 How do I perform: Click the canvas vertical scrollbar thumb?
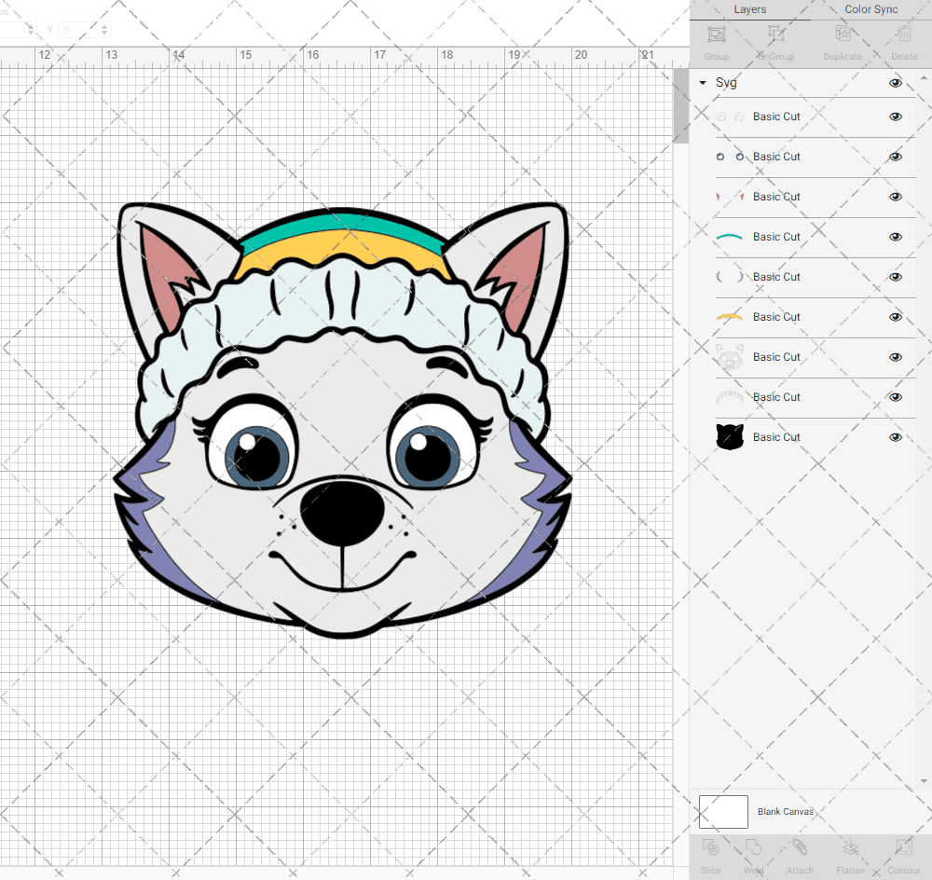tap(680, 106)
